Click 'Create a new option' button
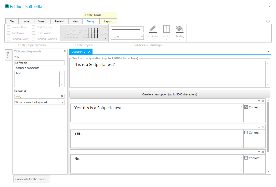 170,94
